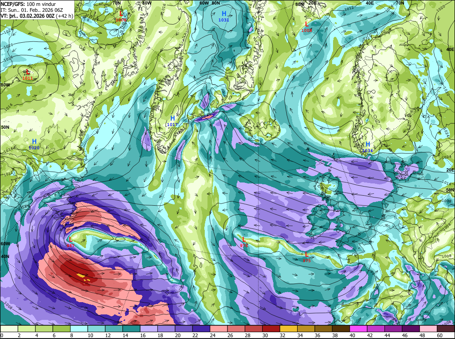
Task: Pick the maroon swatch right of 60
Action: 446,329
